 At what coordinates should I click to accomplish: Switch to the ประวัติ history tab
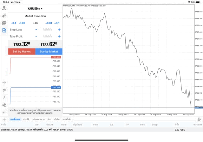point(26,119)
